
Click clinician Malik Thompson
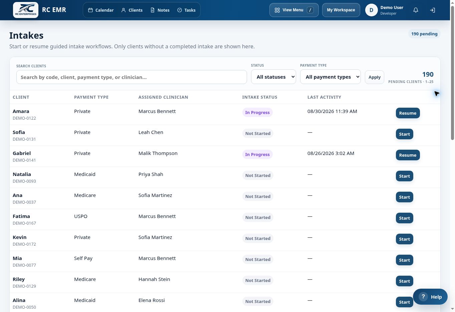pos(158,153)
